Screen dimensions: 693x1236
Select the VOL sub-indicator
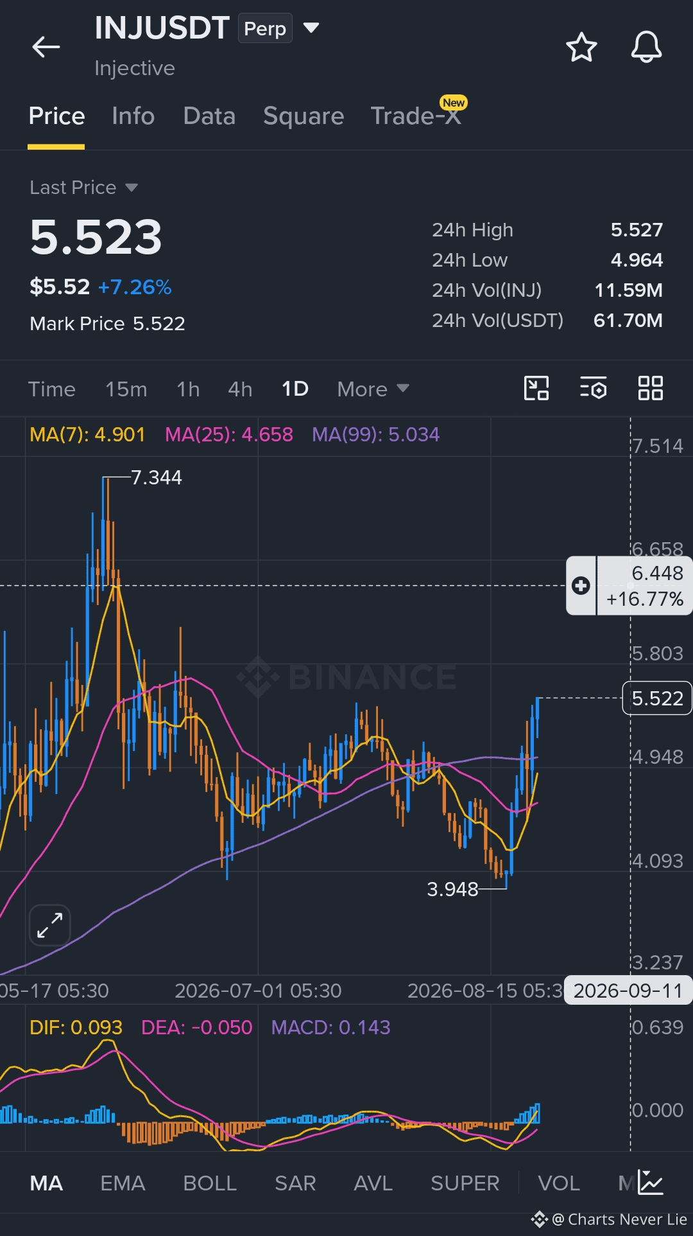[x=558, y=1183]
